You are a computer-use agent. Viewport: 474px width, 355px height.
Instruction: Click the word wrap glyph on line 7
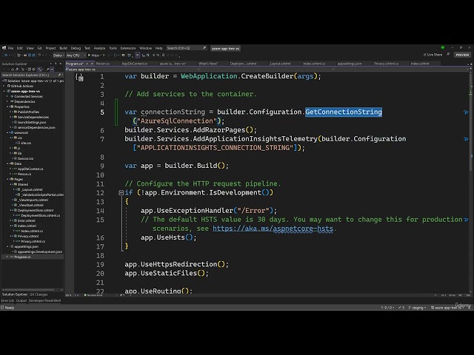point(466,139)
